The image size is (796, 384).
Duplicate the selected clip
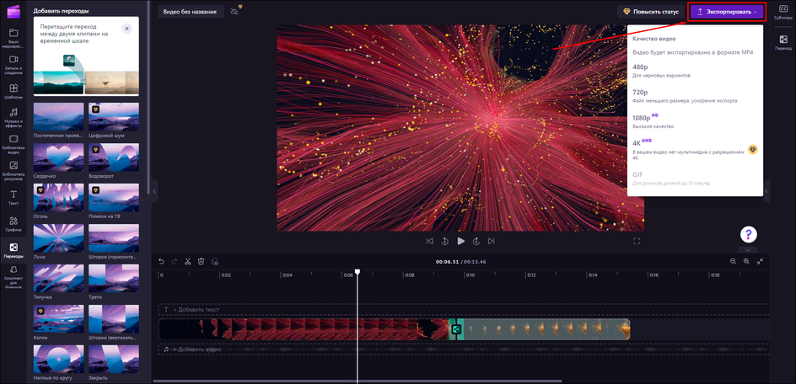coord(215,261)
